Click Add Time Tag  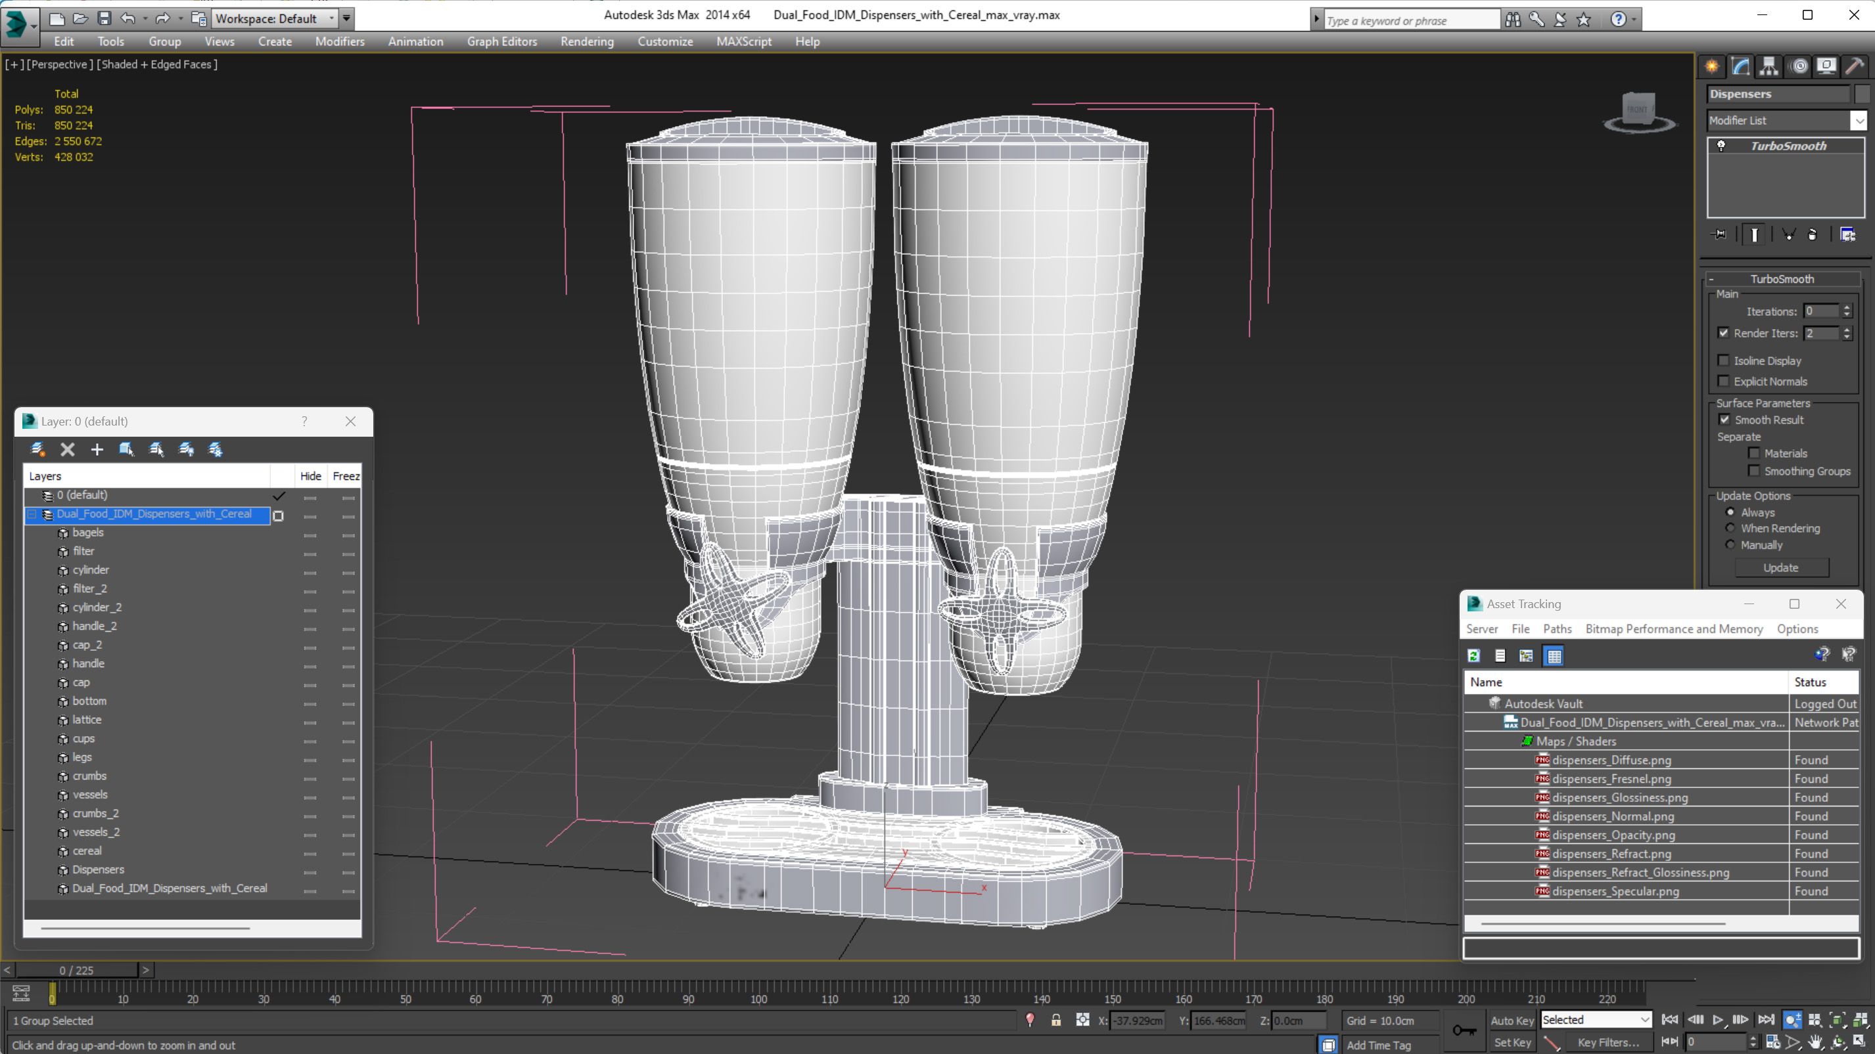click(1378, 1045)
